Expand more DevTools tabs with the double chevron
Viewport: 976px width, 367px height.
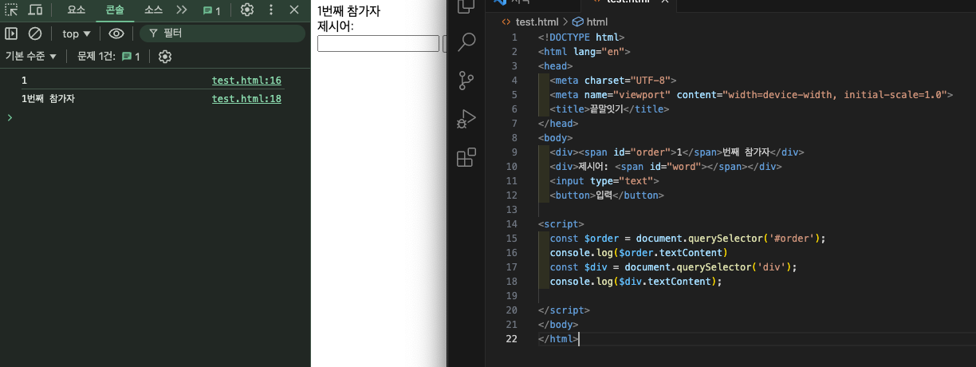click(182, 10)
